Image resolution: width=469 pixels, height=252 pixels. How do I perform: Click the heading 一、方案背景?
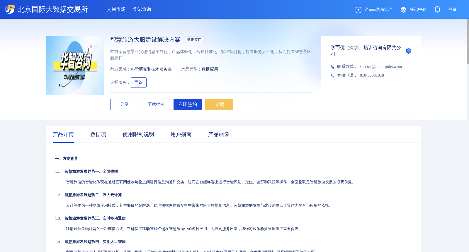click(x=67, y=159)
